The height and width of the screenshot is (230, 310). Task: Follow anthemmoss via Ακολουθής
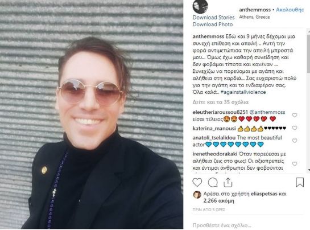coord(290,10)
